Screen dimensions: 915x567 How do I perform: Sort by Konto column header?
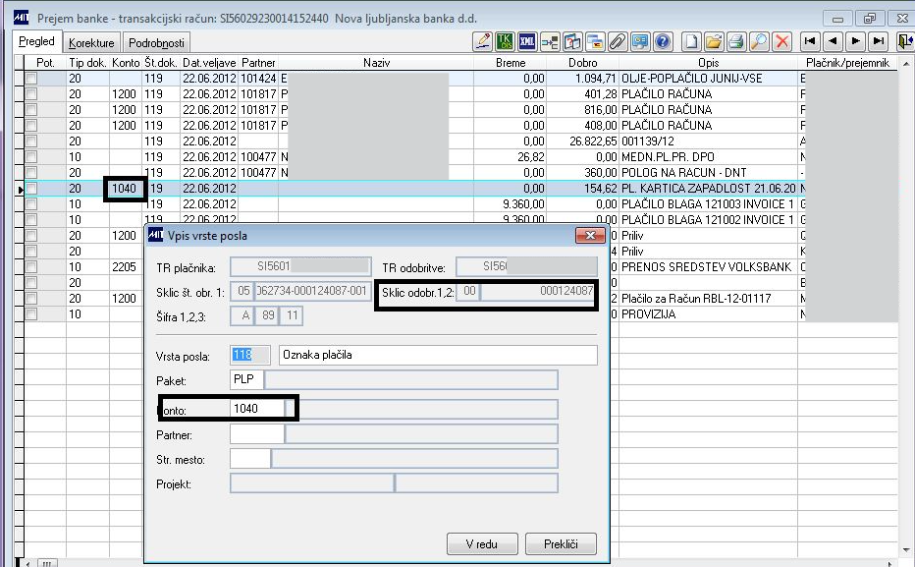[126, 63]
